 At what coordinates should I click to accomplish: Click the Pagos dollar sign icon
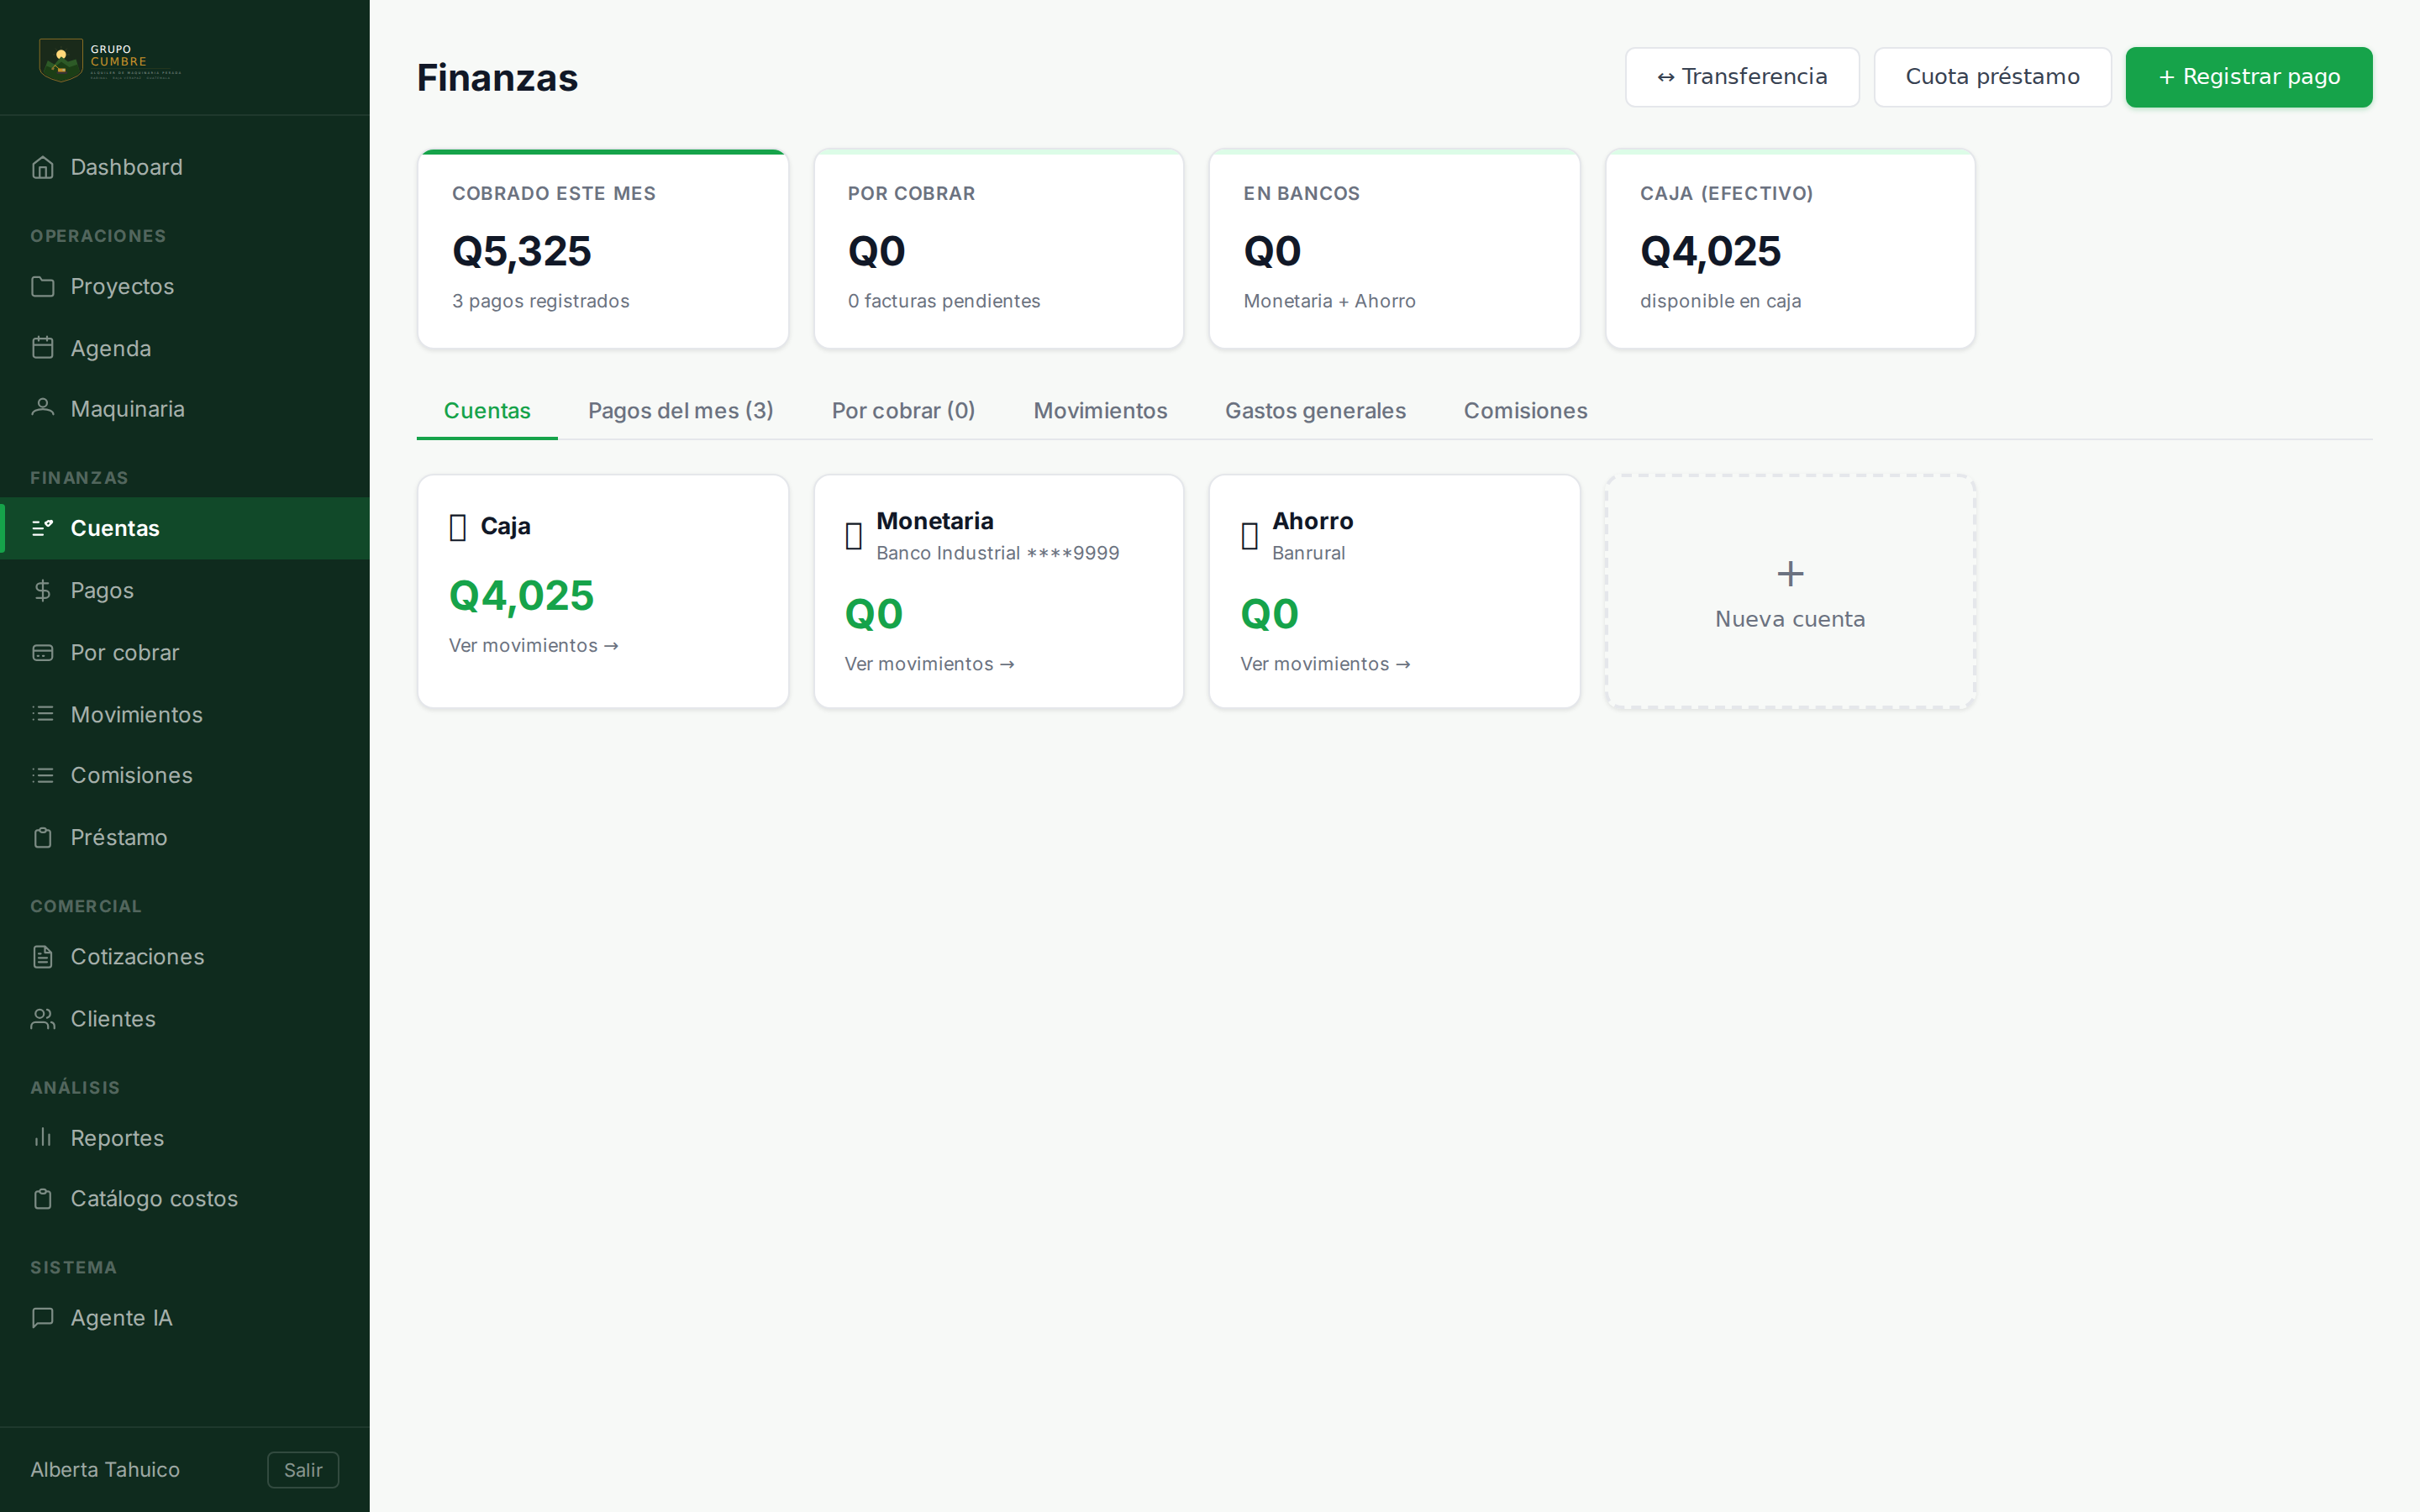(42, 590)
